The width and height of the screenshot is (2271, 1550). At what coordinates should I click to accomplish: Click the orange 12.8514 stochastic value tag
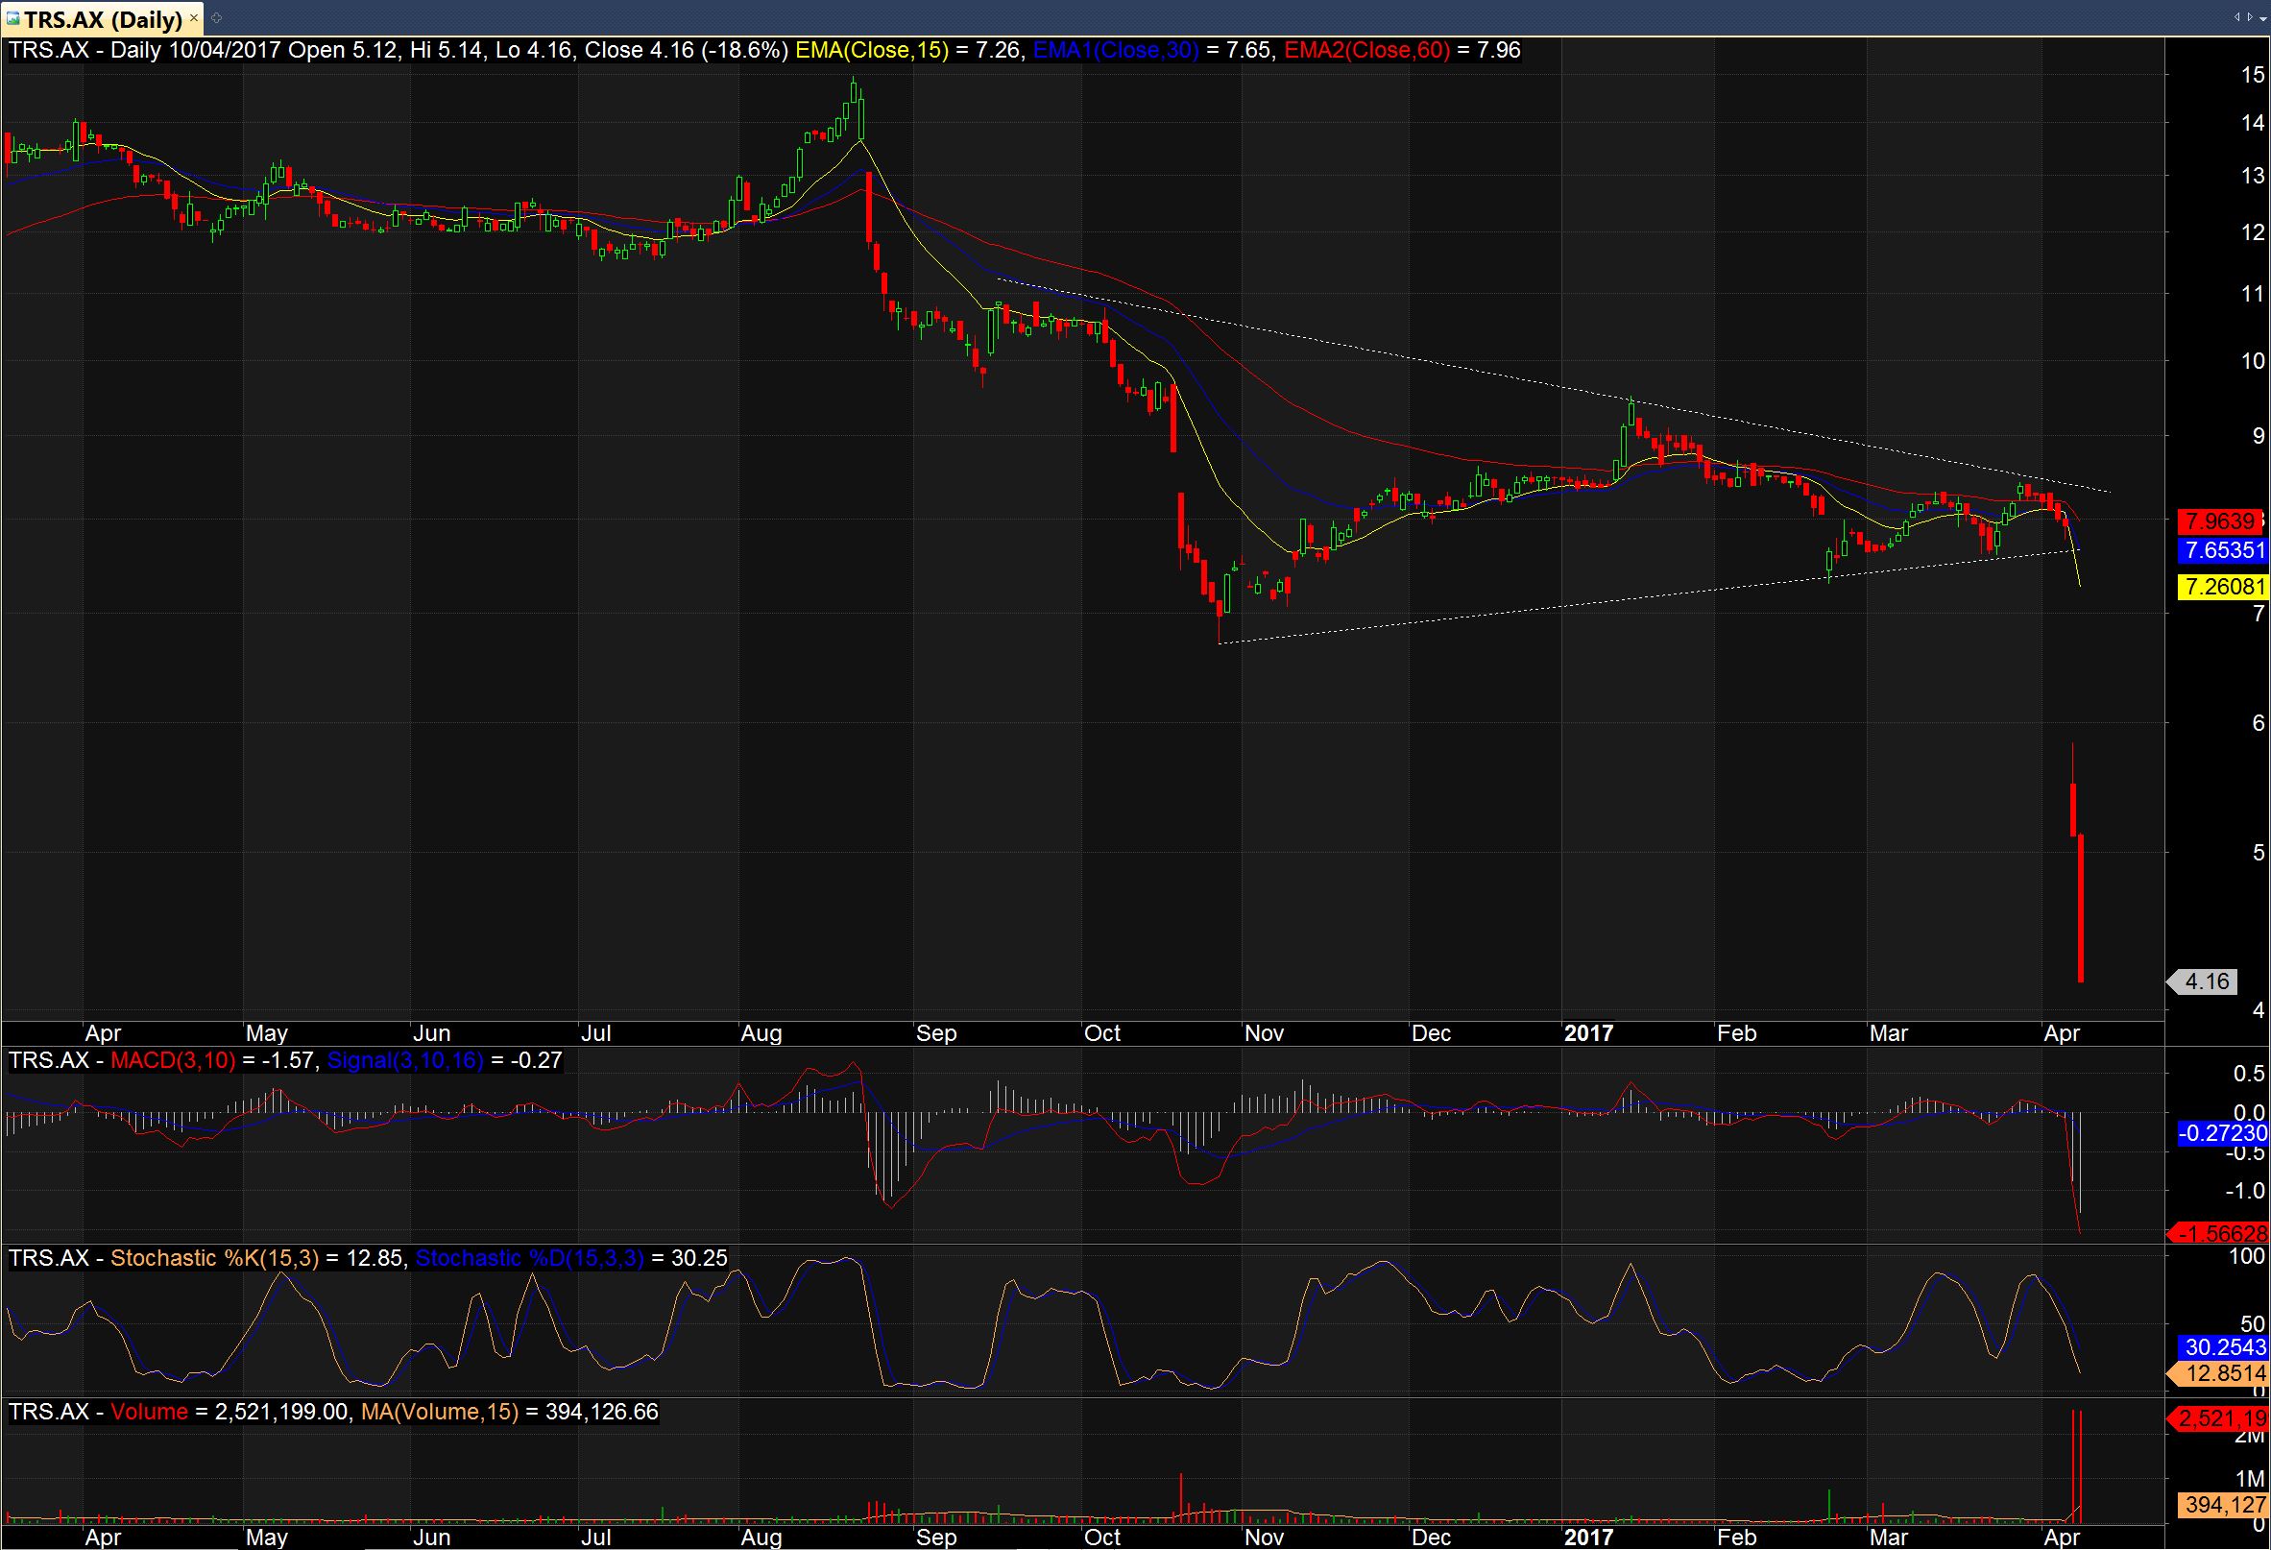2218,1373
